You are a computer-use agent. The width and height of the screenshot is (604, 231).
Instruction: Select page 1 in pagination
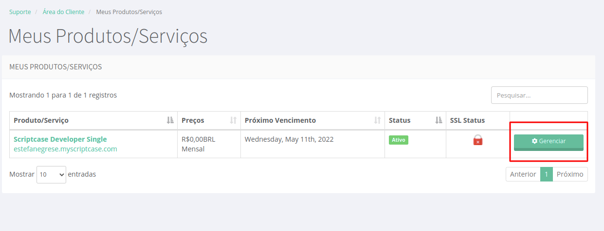click(547, 174)
